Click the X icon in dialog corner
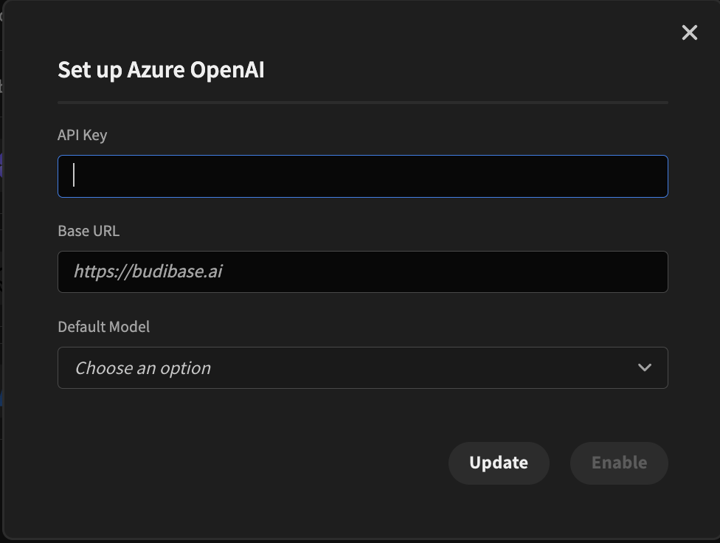The width and height of the screenshot is (720, 543). point(689,32)
